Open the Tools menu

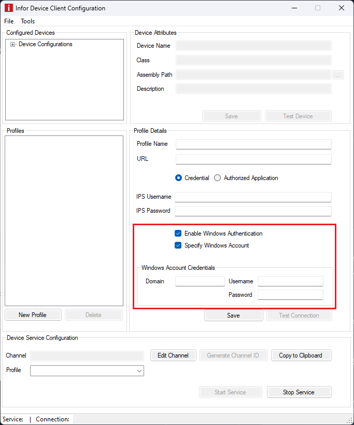click(28, 21)
